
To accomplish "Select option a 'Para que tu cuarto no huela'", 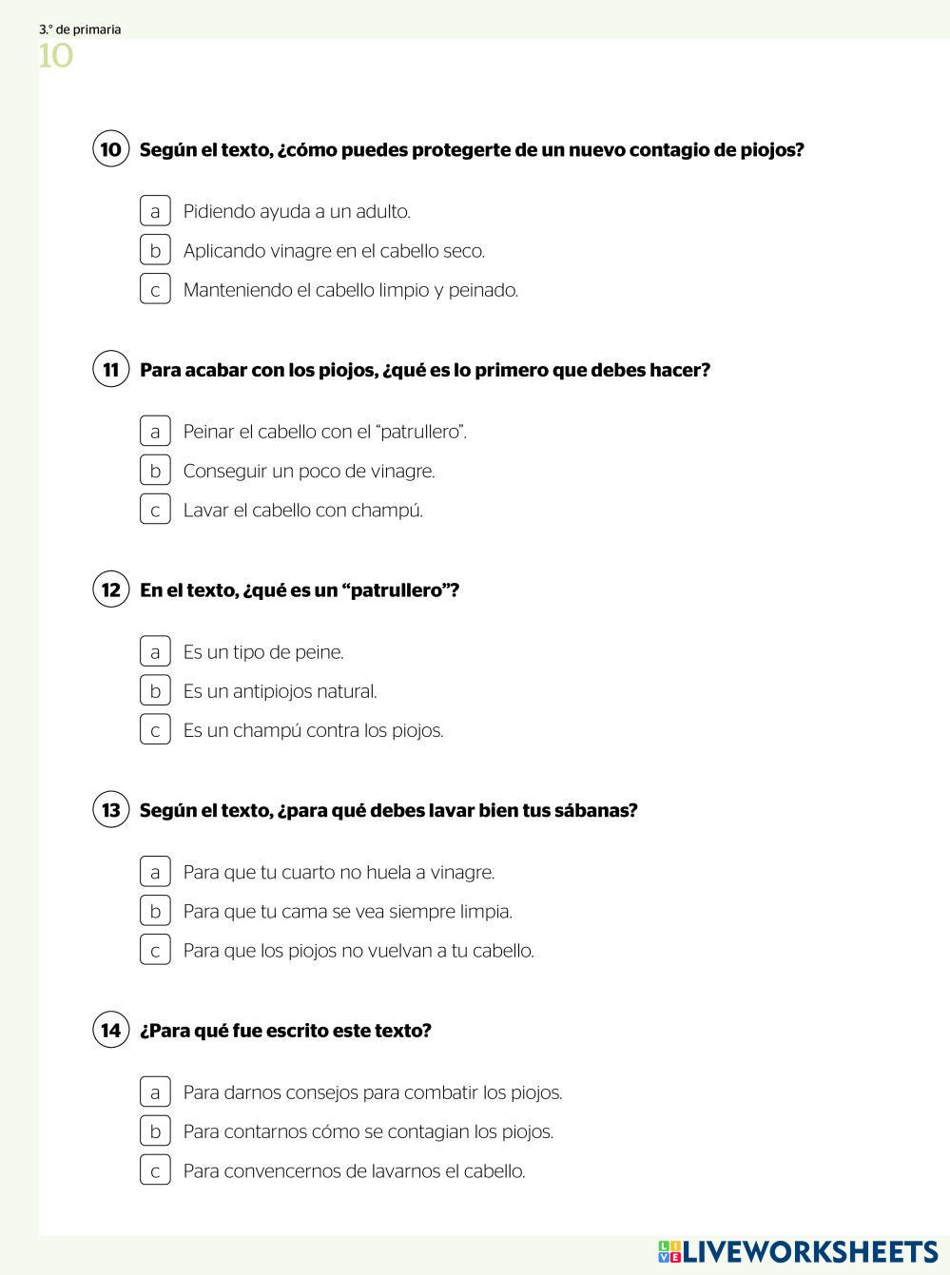I will 155,871.
